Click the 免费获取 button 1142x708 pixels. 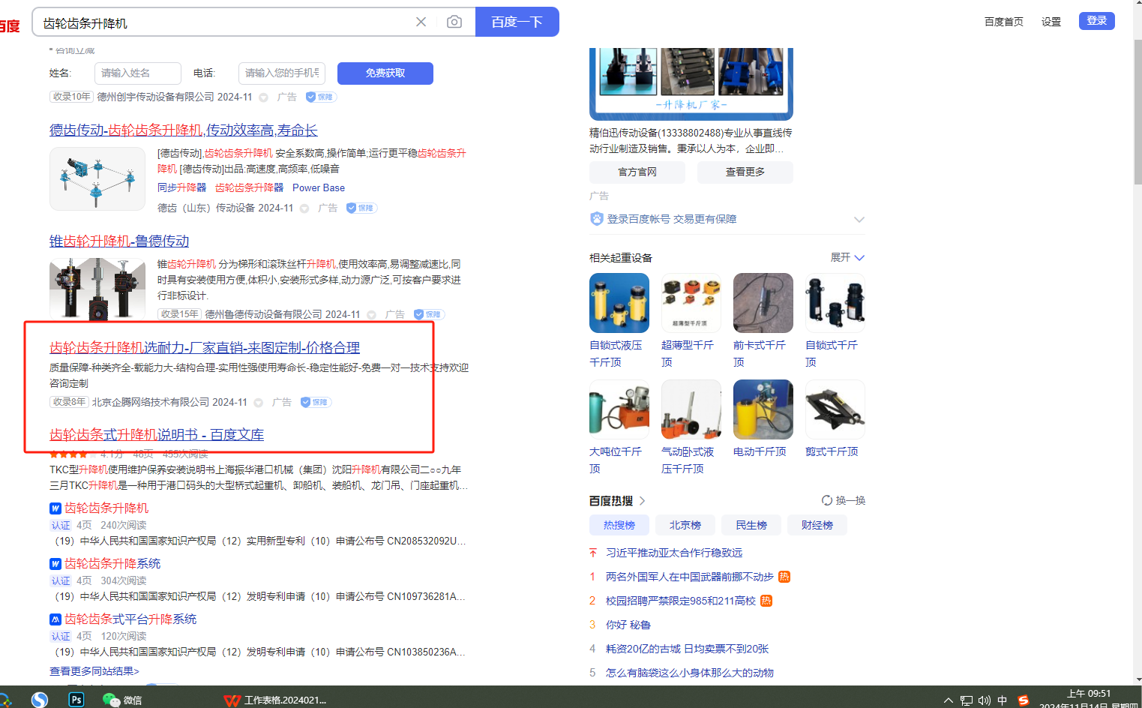tap(385, 73)
